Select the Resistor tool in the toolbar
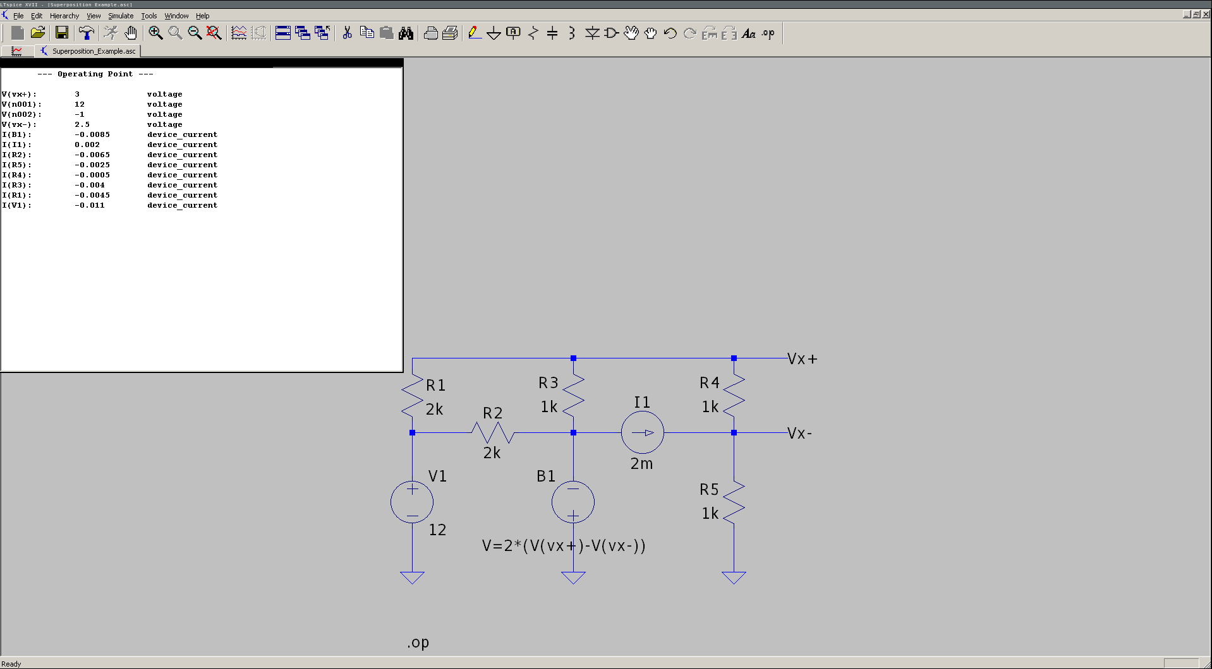Viewport: 1212px width, 669px height. point(533,33)
